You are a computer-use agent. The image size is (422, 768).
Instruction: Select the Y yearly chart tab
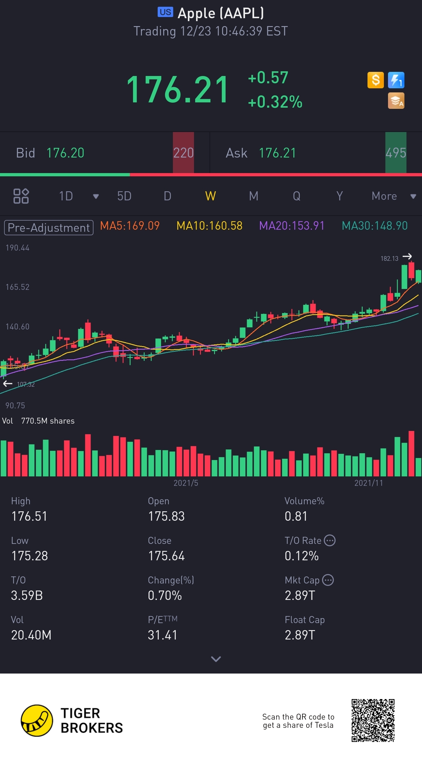pyautogui.click(x=340, y=196)
